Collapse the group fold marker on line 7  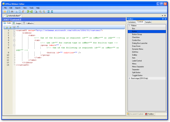coord(14,45)
